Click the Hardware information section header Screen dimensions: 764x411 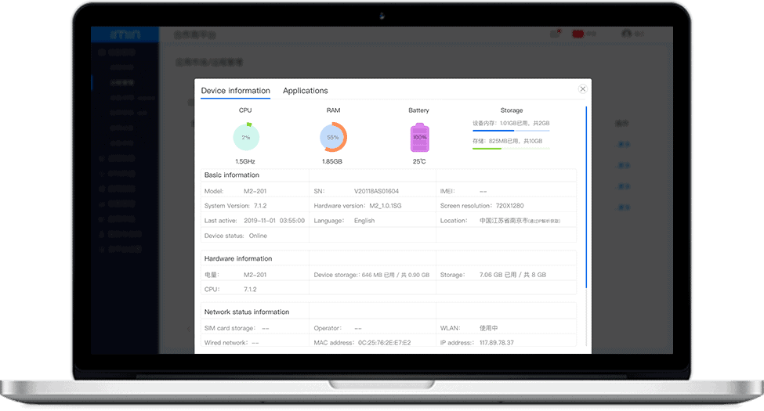[238, 258]
